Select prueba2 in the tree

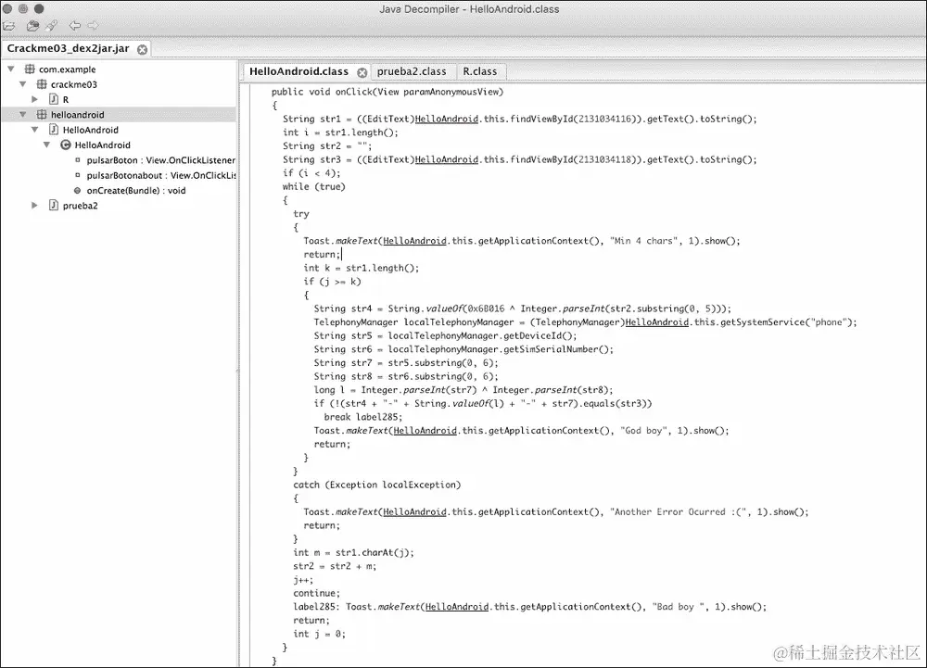pos(81,206)
